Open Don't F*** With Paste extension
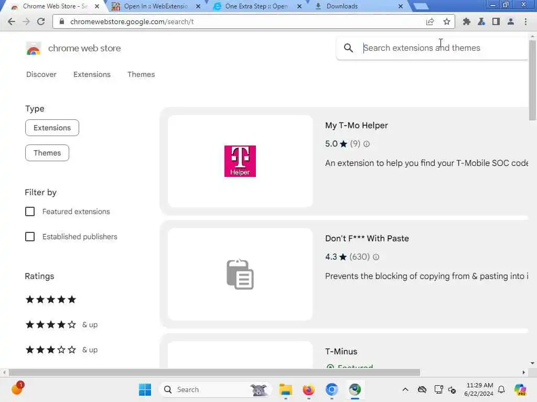 (367, 238)
